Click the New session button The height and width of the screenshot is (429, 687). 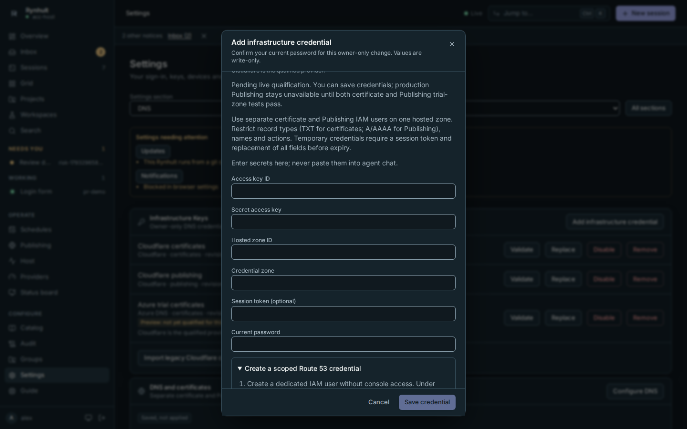pos(645,13)
